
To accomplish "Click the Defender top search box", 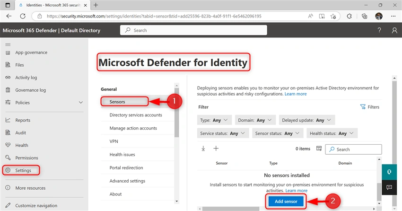I will point(193,30).
